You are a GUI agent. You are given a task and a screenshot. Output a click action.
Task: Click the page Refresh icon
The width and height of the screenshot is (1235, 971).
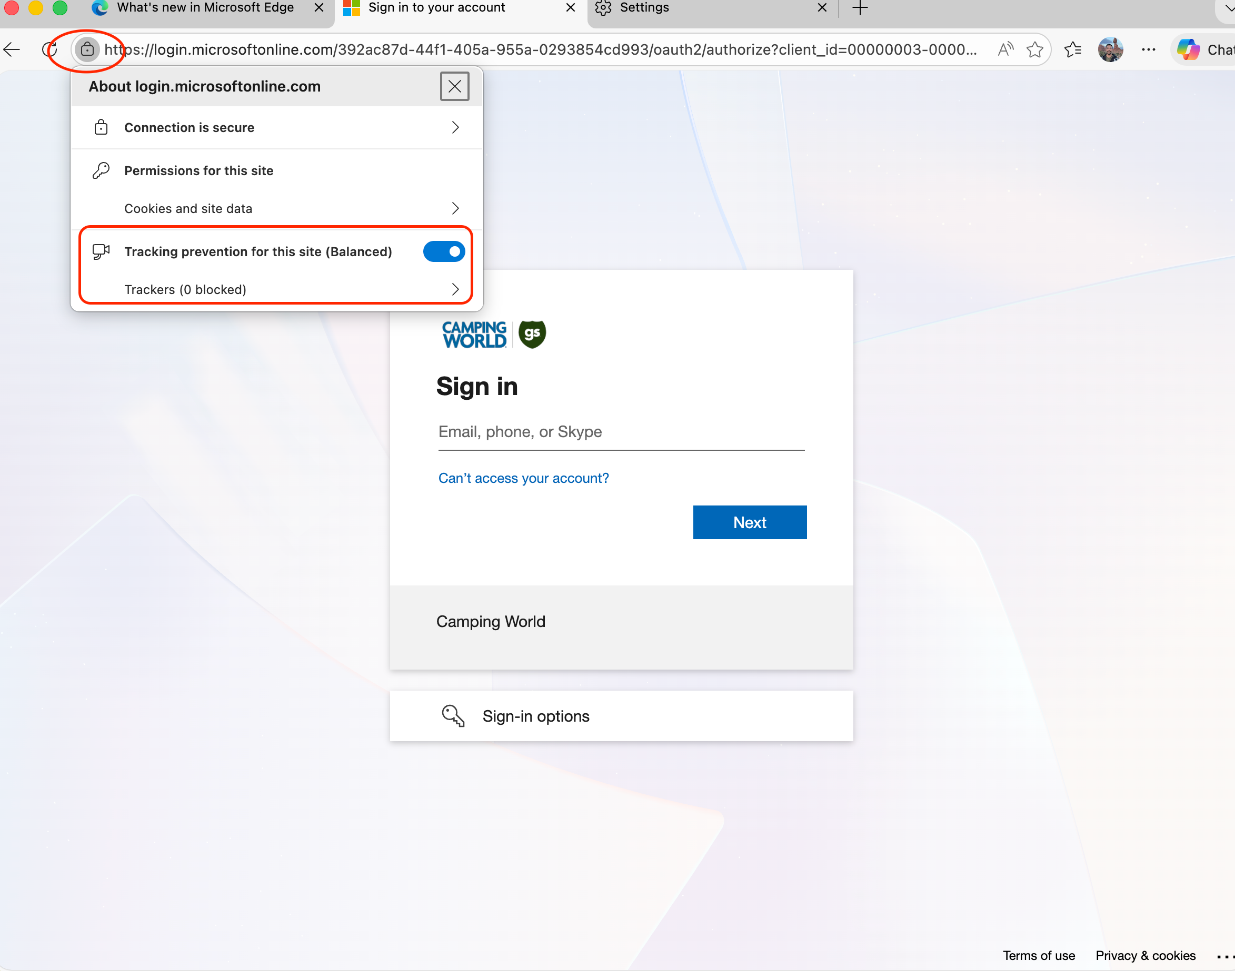(50, 50)
